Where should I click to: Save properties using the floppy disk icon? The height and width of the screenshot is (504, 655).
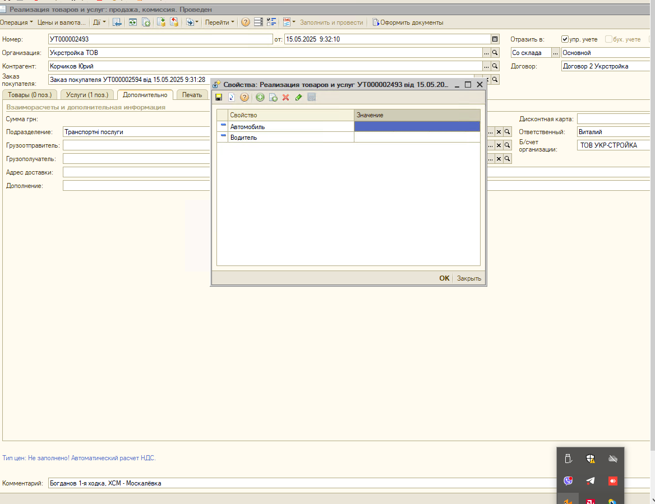[x=219, y=97]
